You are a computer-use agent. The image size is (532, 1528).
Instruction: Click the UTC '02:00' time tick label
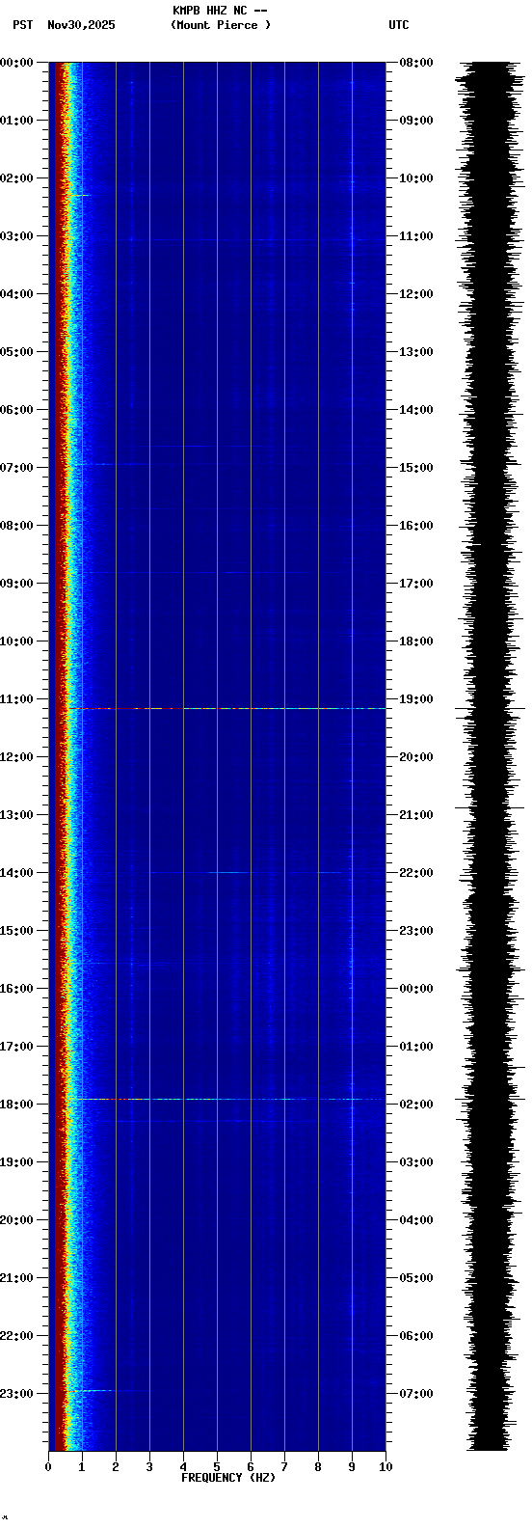(x=416, y=1105)
